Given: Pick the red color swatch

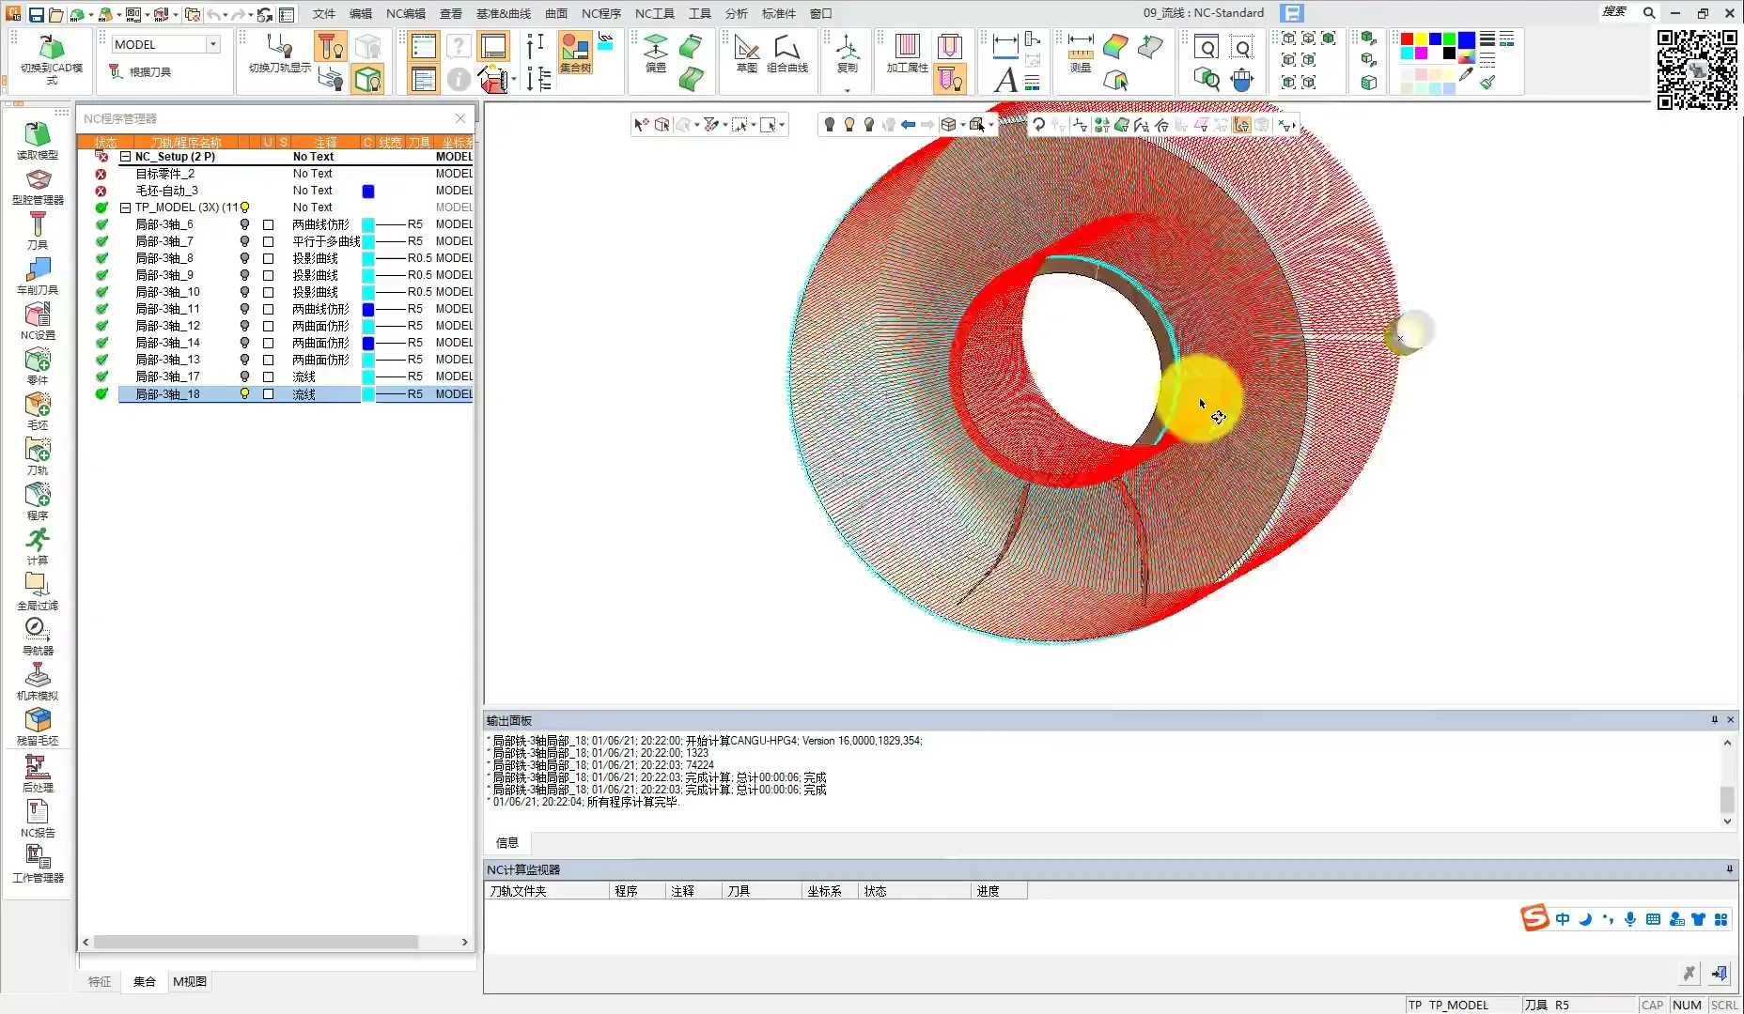Looking at the screenshot, I should coord(1407,39).
